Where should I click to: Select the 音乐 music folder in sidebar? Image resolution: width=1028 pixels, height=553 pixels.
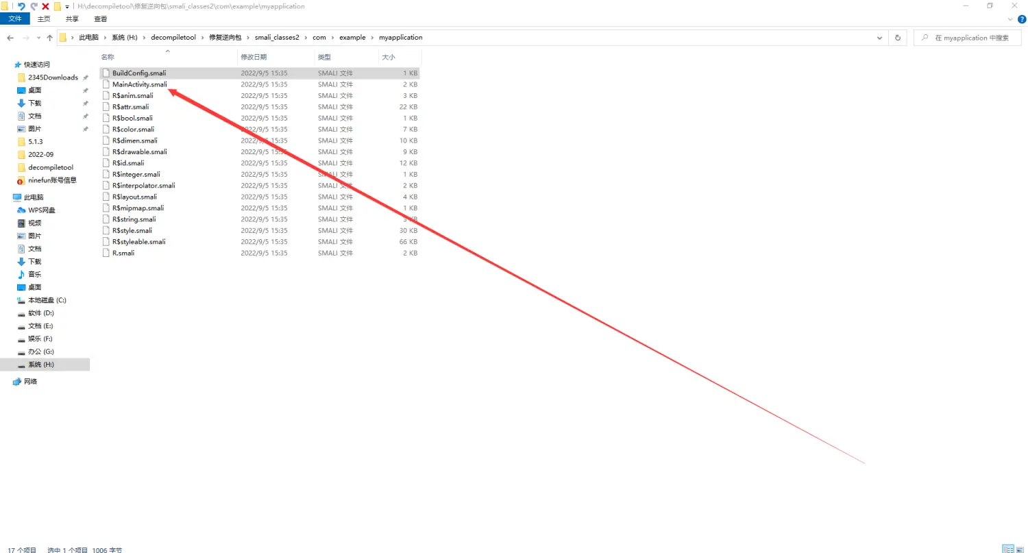(34, 274)
